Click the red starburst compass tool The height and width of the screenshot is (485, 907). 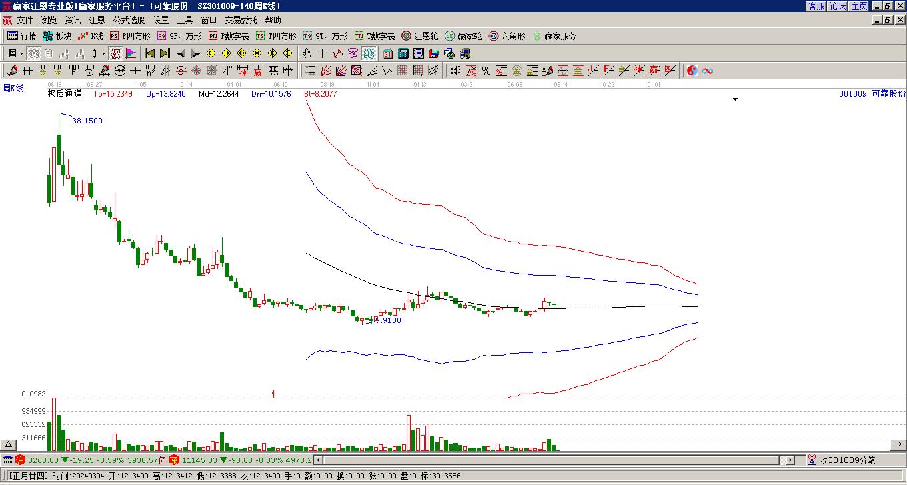[197, 71]
